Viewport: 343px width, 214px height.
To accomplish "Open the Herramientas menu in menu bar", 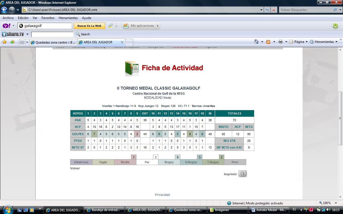I will [x=68, y=18].
